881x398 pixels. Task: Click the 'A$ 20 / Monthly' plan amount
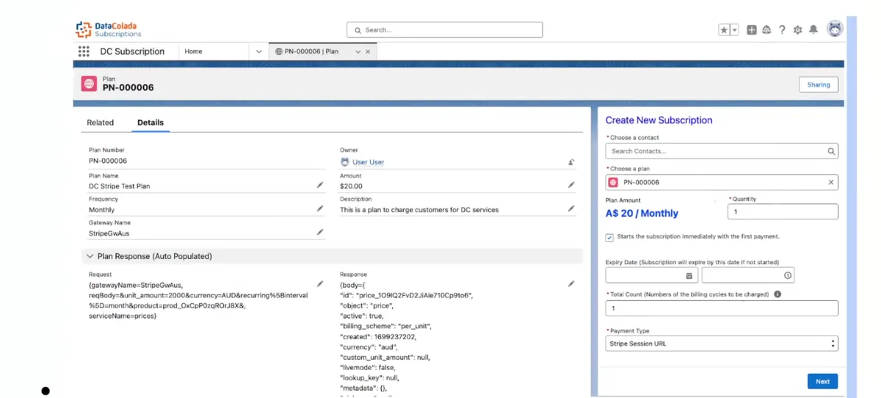(x=642, y=214)
